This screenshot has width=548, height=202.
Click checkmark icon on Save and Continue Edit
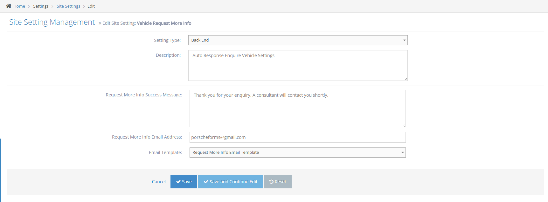(x=206, y=182)
